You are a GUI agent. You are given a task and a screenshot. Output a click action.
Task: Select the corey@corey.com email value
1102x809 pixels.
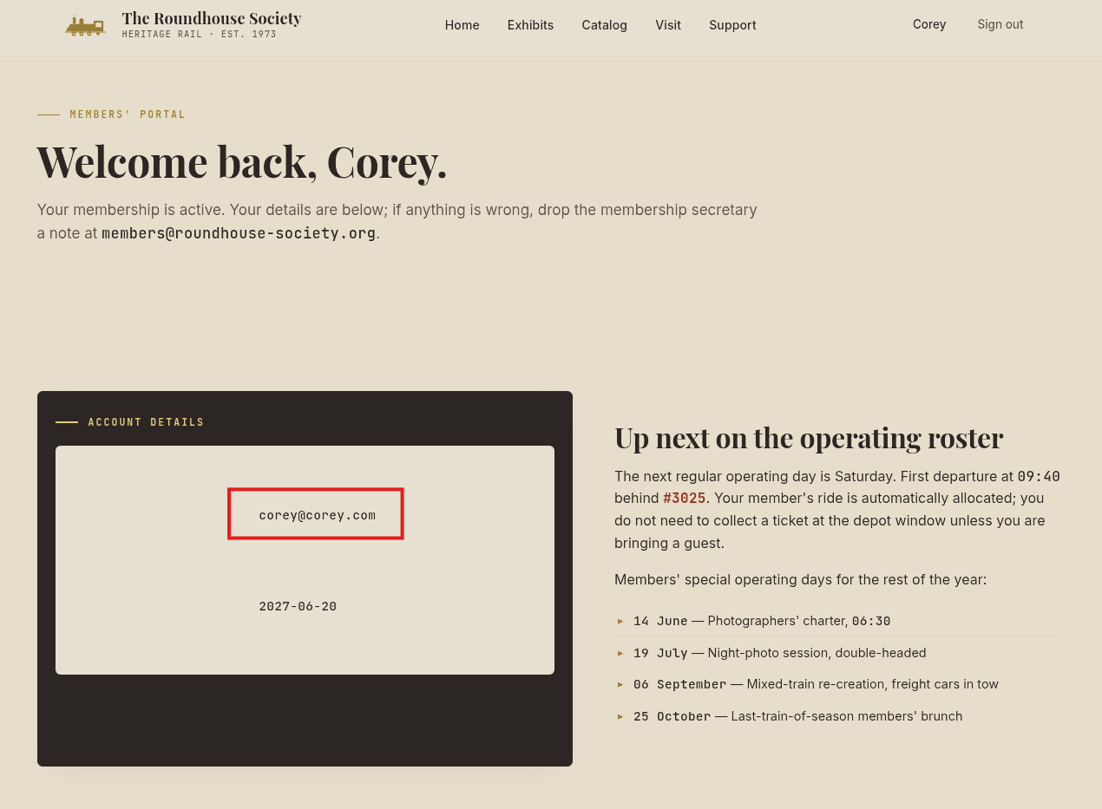point(317,515)
